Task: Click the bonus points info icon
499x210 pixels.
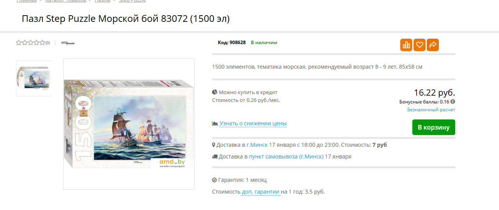Action: [x=453, y=101]
